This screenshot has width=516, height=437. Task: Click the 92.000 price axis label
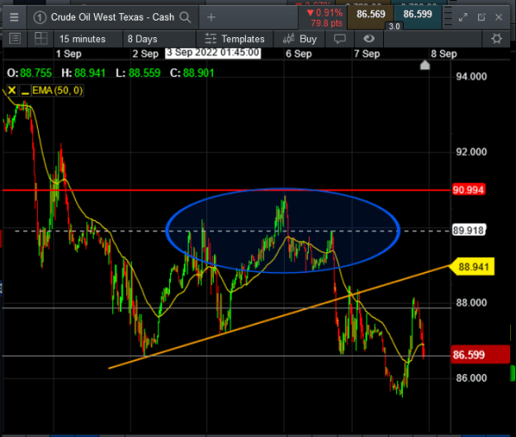point(471,152)
